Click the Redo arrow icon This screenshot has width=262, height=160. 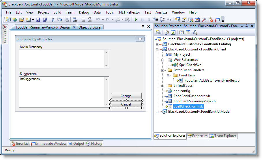(x=108, y=20)
